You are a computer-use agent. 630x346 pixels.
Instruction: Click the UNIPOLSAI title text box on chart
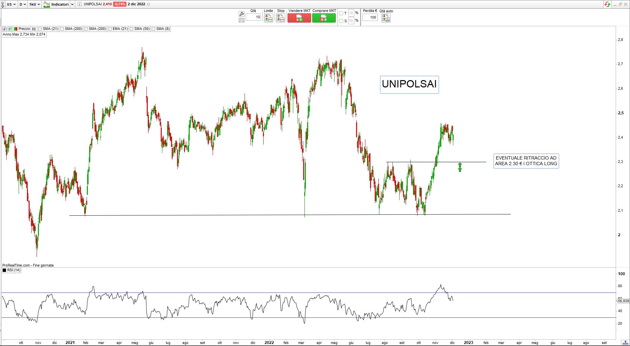click(x=409, y=84)
